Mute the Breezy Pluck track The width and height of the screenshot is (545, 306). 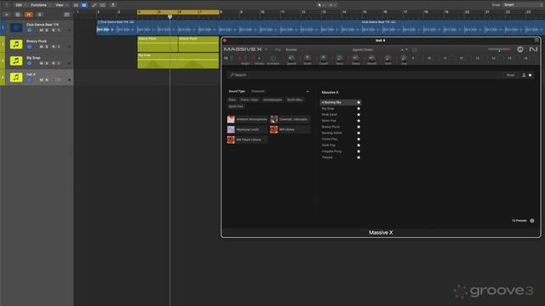pyautogui.click(x=41, y=47)
